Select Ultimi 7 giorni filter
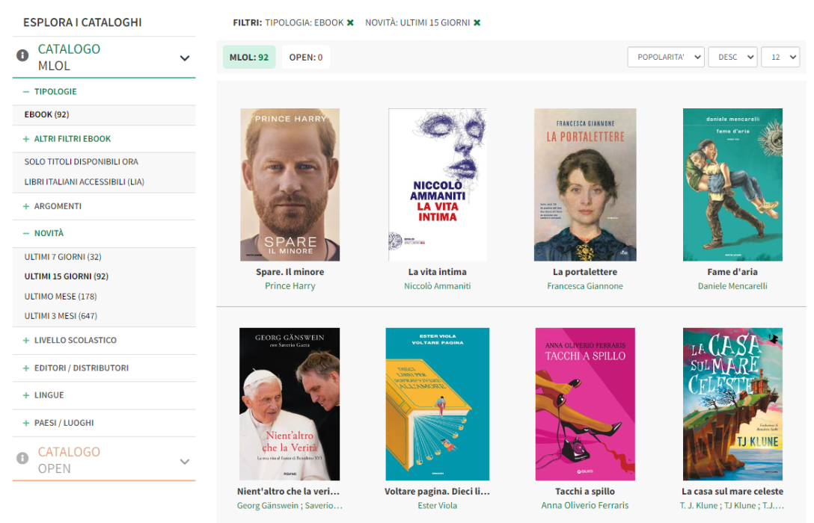Viewport: 814px width, 523px height. pyautogui.click(x=62, y=257)
